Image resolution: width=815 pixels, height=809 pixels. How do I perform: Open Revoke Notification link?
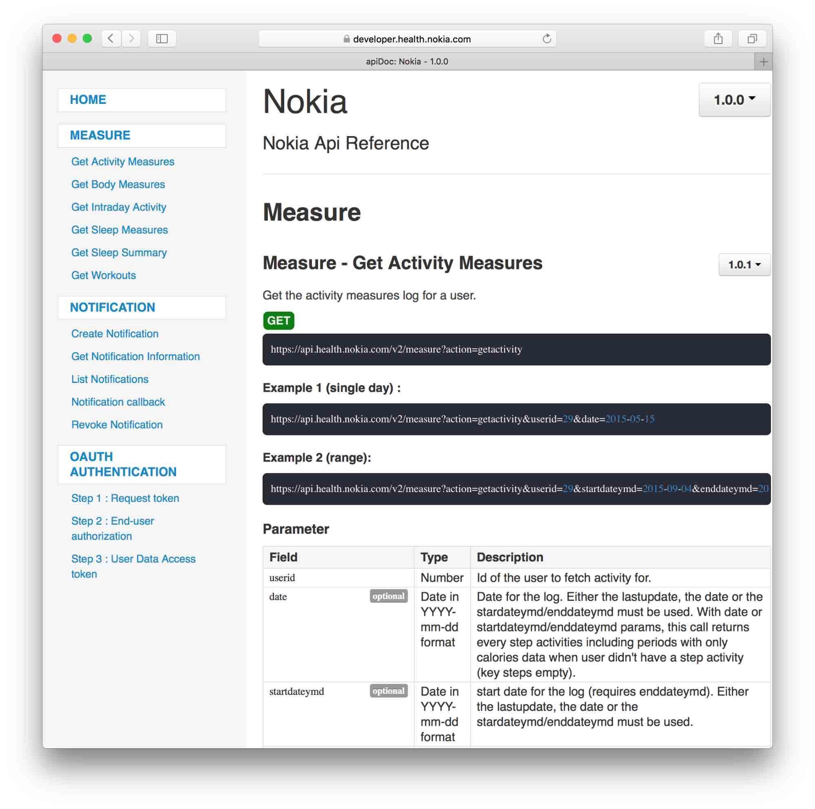(117, 424)
